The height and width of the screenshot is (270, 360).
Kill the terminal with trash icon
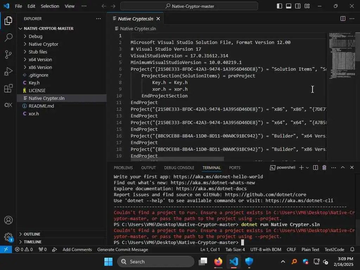(x=324, y=168)
